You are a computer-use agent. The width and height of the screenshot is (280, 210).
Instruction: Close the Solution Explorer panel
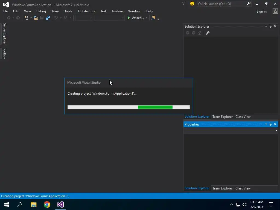click(275, 26)
